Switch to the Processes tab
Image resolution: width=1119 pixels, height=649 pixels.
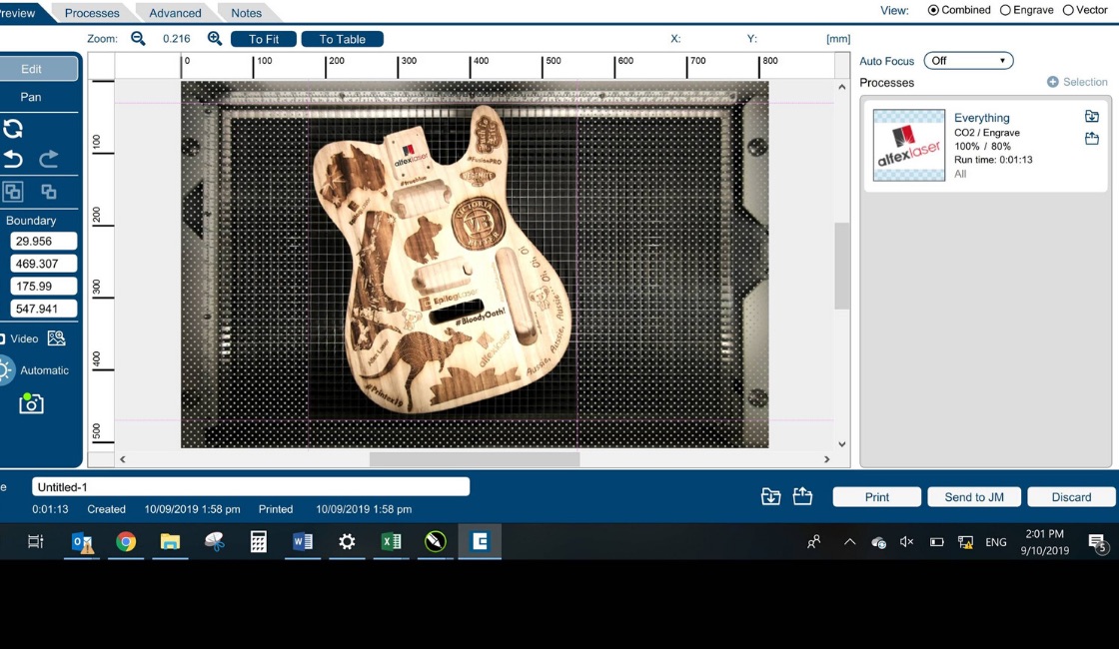click(x=92, y=13)
